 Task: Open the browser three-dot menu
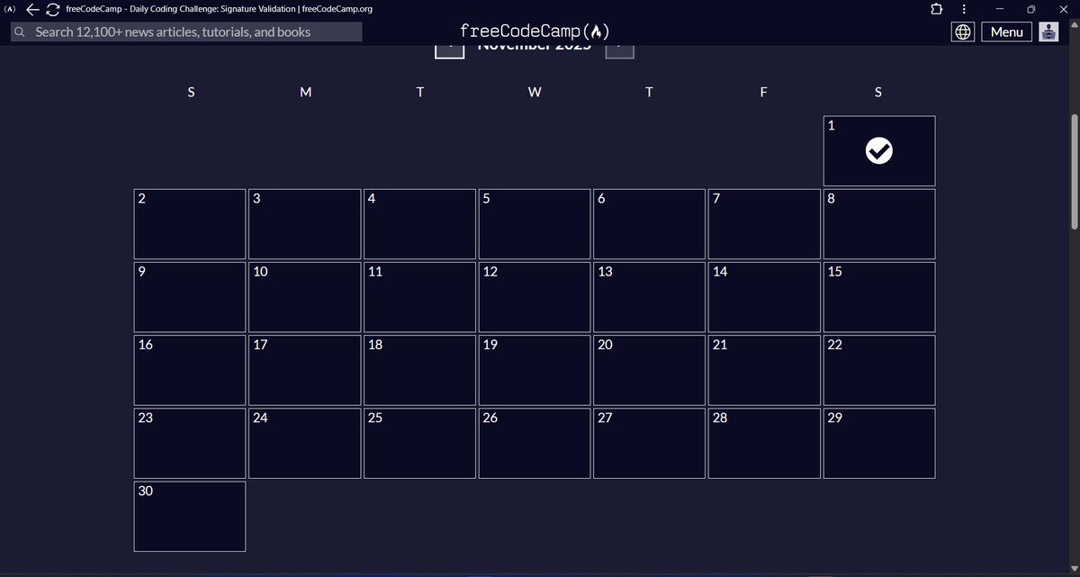point(964,9)
